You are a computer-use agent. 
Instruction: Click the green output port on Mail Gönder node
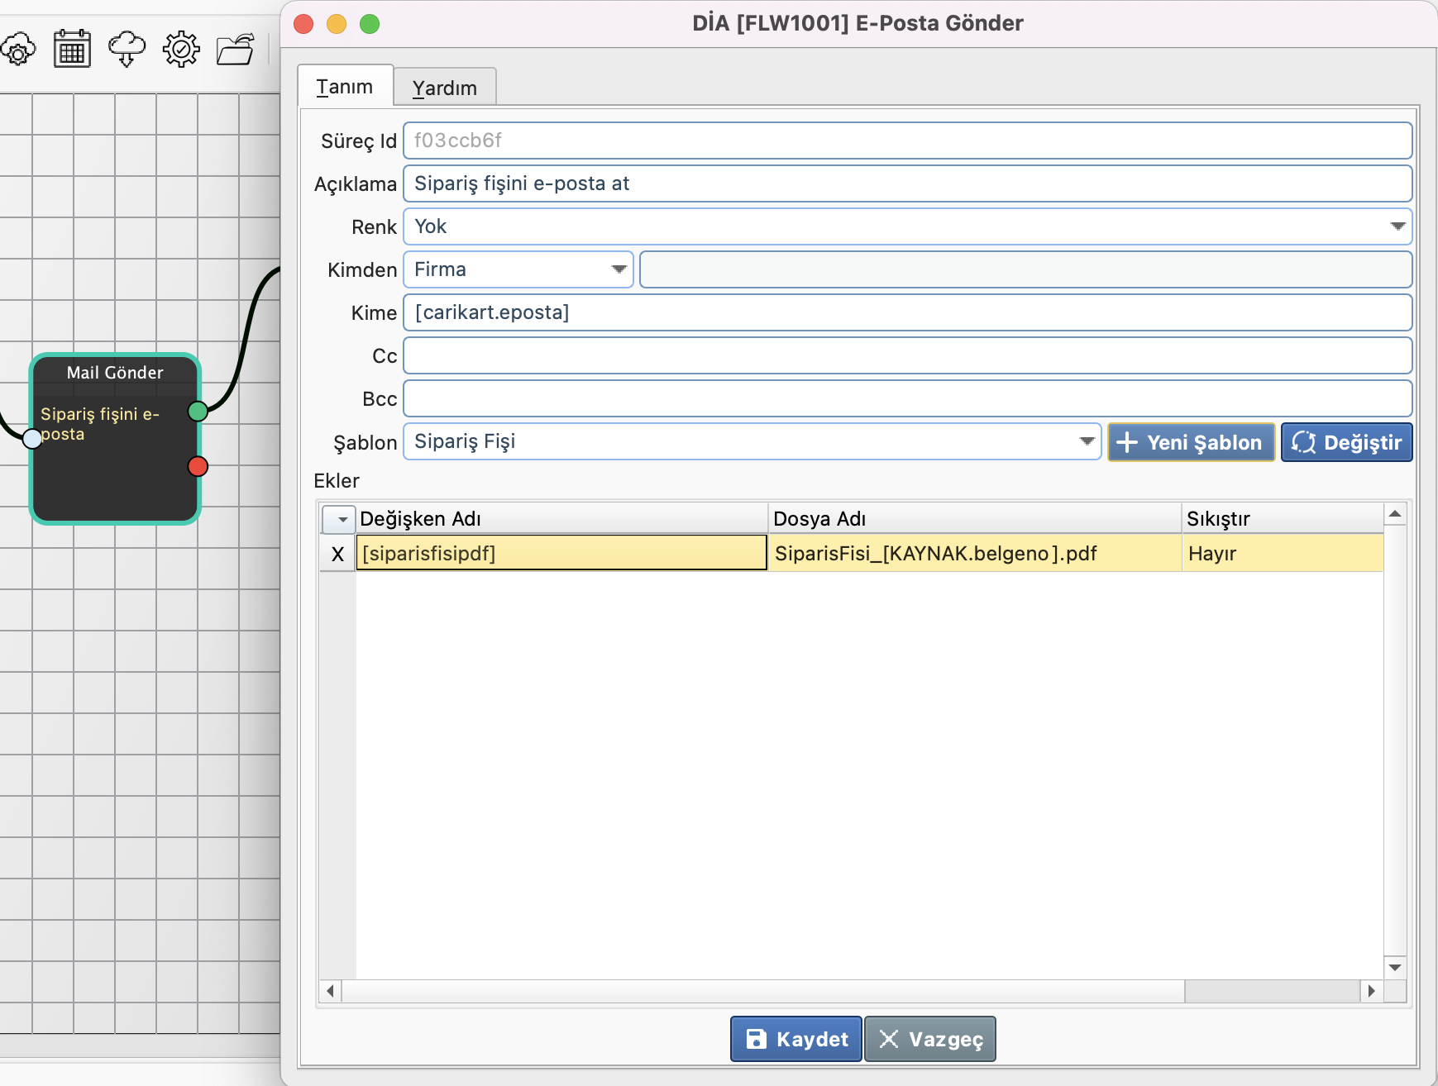coord(198,411)
